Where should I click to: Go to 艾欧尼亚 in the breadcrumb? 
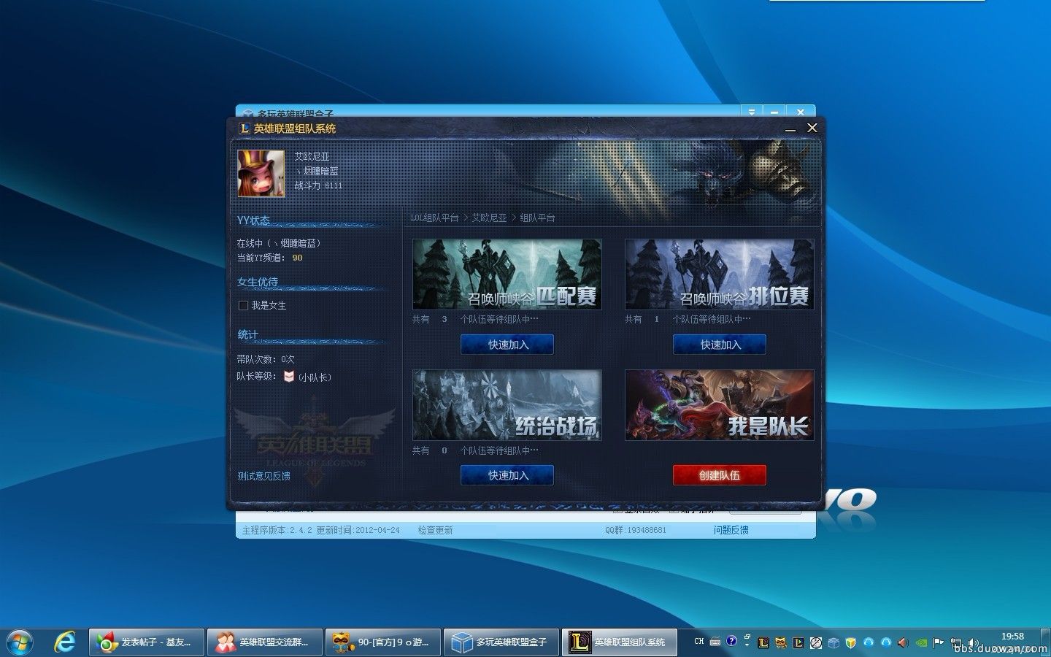[489, 218]
